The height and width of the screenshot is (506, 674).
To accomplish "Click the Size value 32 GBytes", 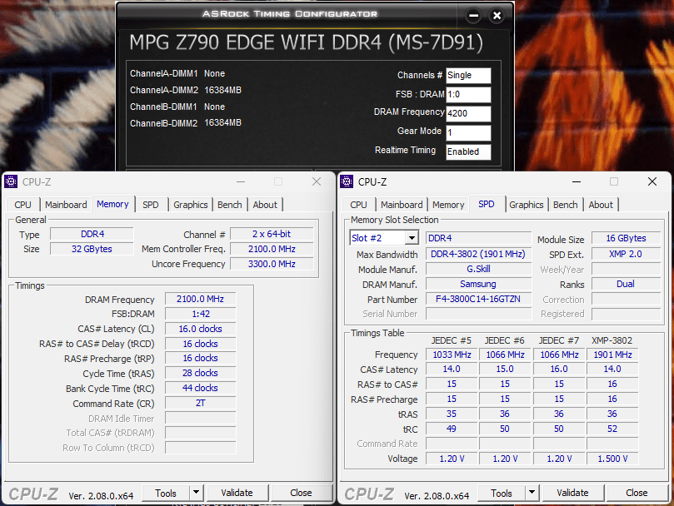I will pos(92,249).
